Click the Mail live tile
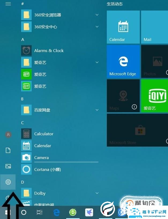 tap(155, 27)
